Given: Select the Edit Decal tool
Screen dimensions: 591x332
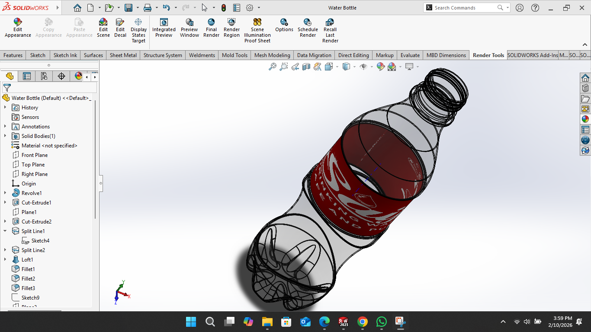Looking at the screenshot, I should [120, 28].
